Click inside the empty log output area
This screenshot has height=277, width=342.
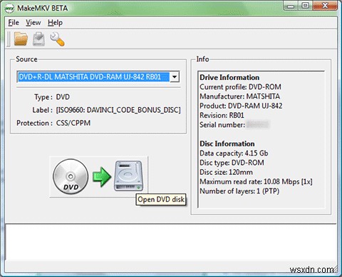tap(170, 242)
